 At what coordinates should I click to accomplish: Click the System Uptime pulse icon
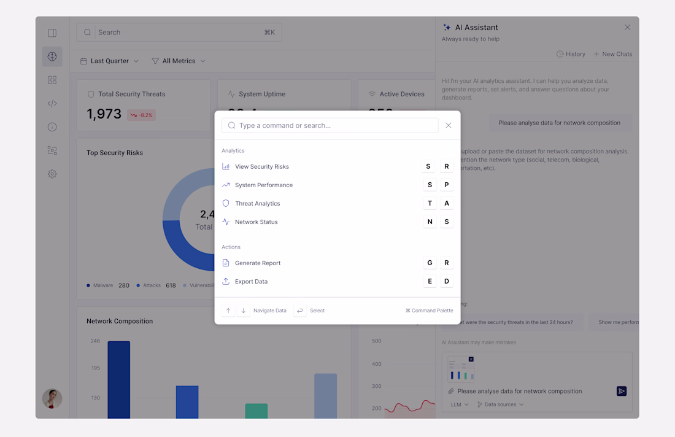tap(231, 94)
